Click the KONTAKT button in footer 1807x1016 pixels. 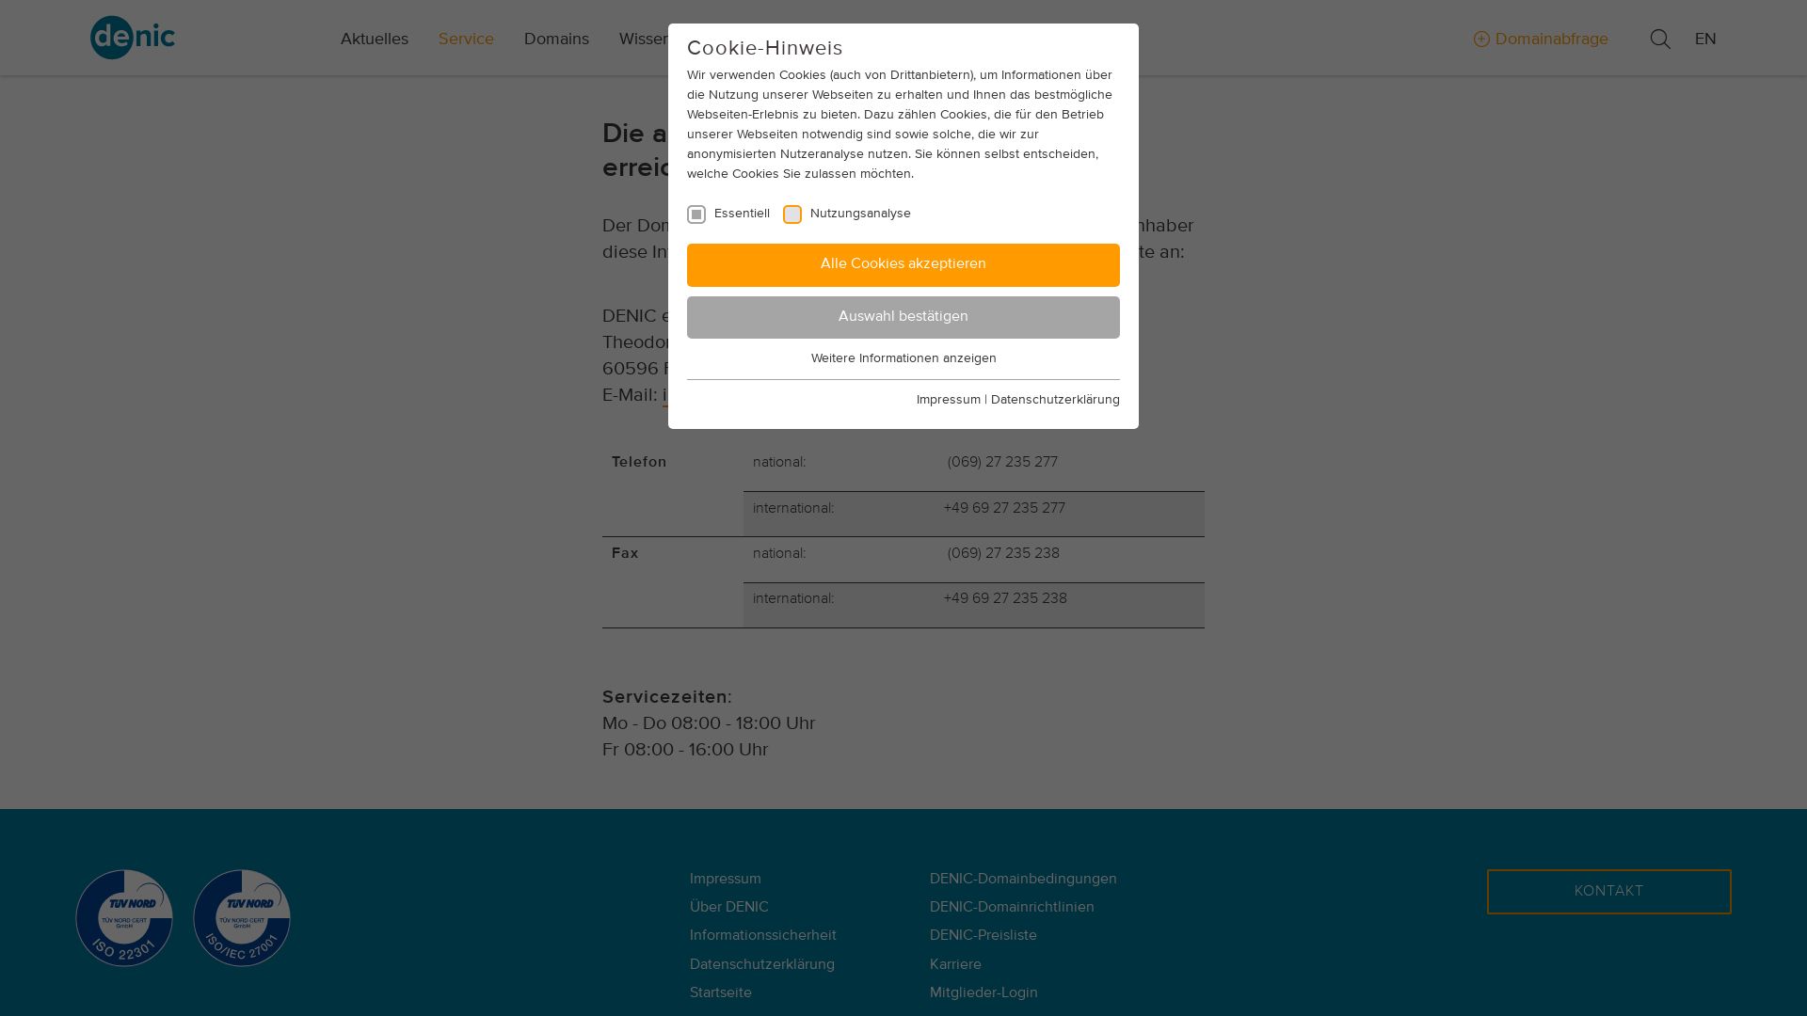pos(1609,892)
